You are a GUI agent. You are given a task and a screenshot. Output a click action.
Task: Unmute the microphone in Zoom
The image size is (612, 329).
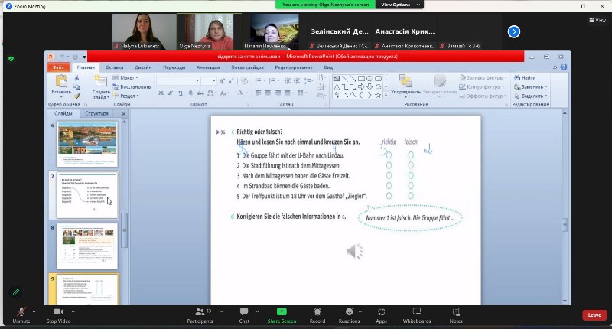[x=21, y=313]
